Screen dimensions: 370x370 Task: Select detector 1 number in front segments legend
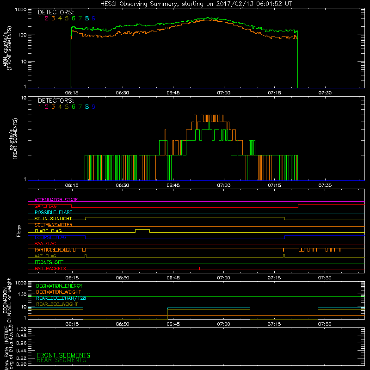point(40,18)
